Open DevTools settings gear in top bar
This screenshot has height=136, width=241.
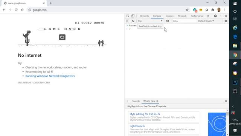click(215, 16)
